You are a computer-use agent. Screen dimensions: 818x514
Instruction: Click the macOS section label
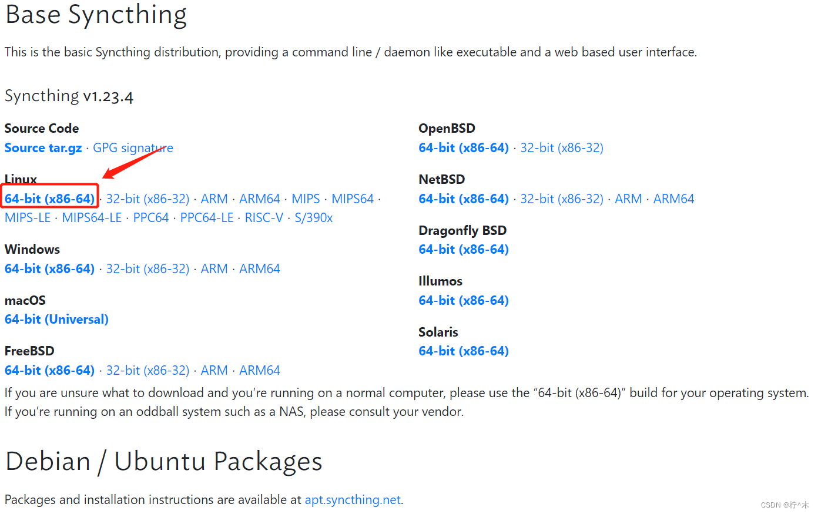(x=25, y=301)
